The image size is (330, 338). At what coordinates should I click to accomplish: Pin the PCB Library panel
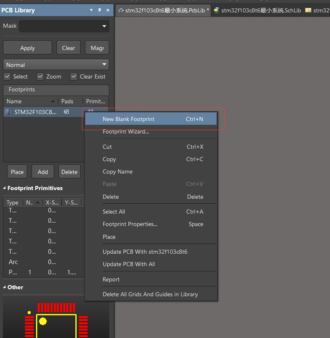point(99,10)
